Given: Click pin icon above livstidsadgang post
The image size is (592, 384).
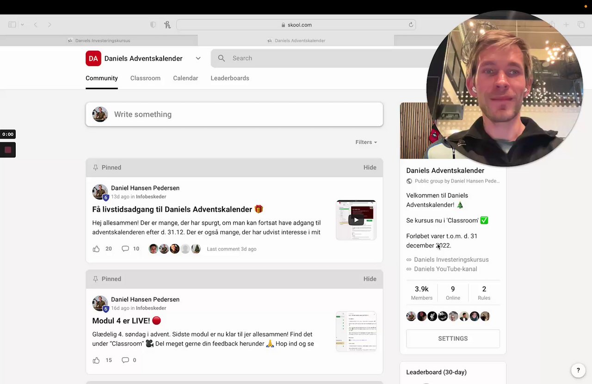Looking at the screenshot, I should [96, 167].
